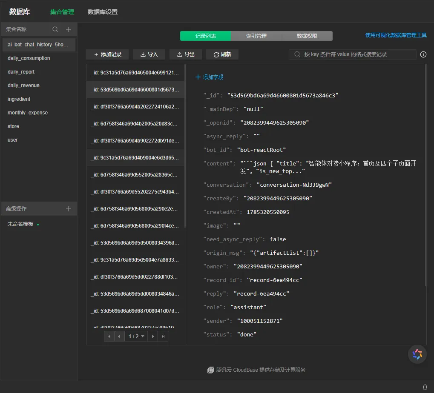Select record 9c31a5d76a69d465004e699121
This screenshot has width=434, height=393.
tap(135, 73)
